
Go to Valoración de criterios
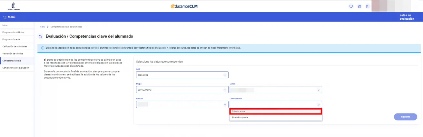point(17,54)
